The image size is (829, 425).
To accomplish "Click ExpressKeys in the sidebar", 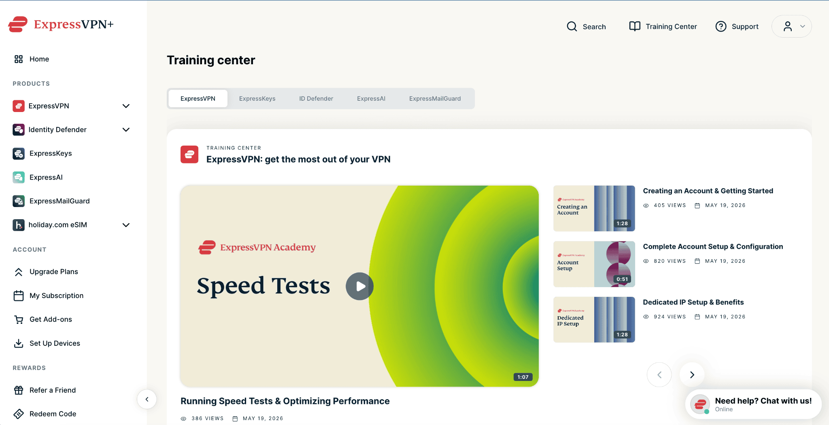I will point(51,153).
